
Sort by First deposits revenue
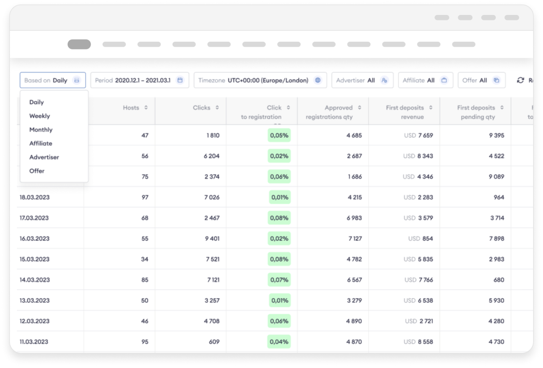click(x=431, y=108)
